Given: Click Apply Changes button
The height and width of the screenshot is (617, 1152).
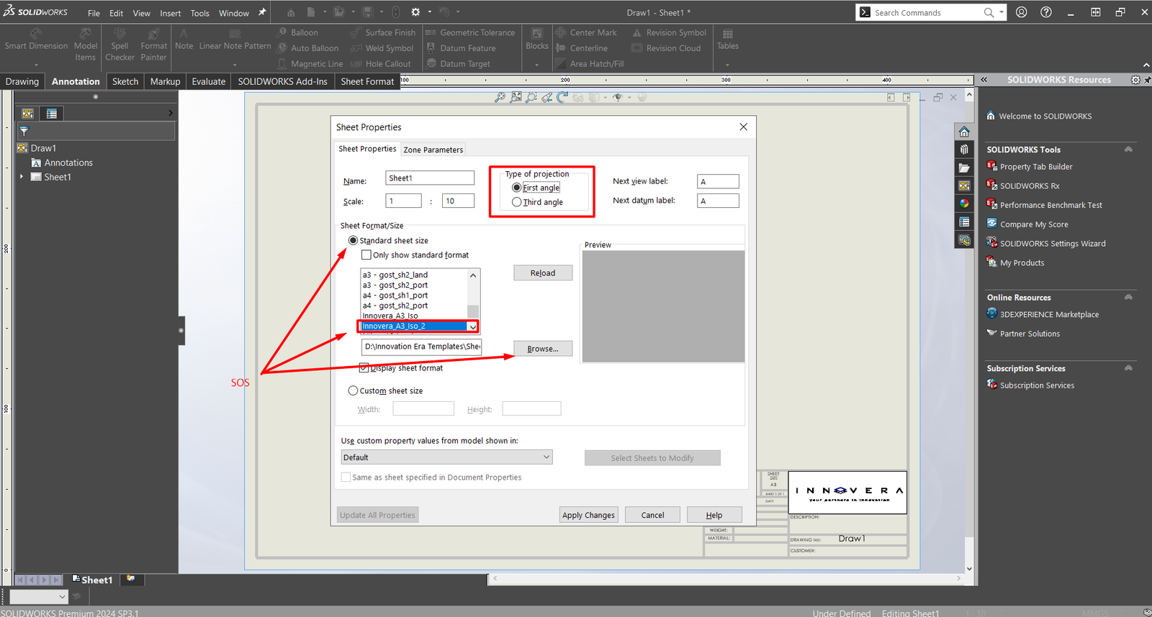Looking at the screenshot, I should click(x=588, y=515).
